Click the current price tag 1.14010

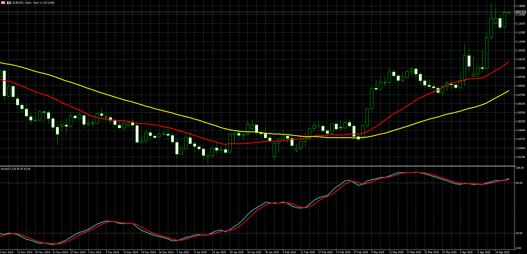coord(521,12)
